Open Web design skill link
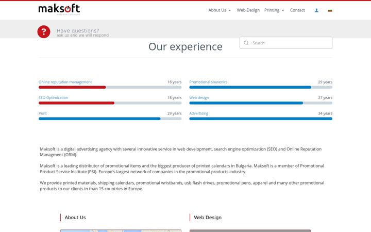The image size is (371, 232). point(199,97)
